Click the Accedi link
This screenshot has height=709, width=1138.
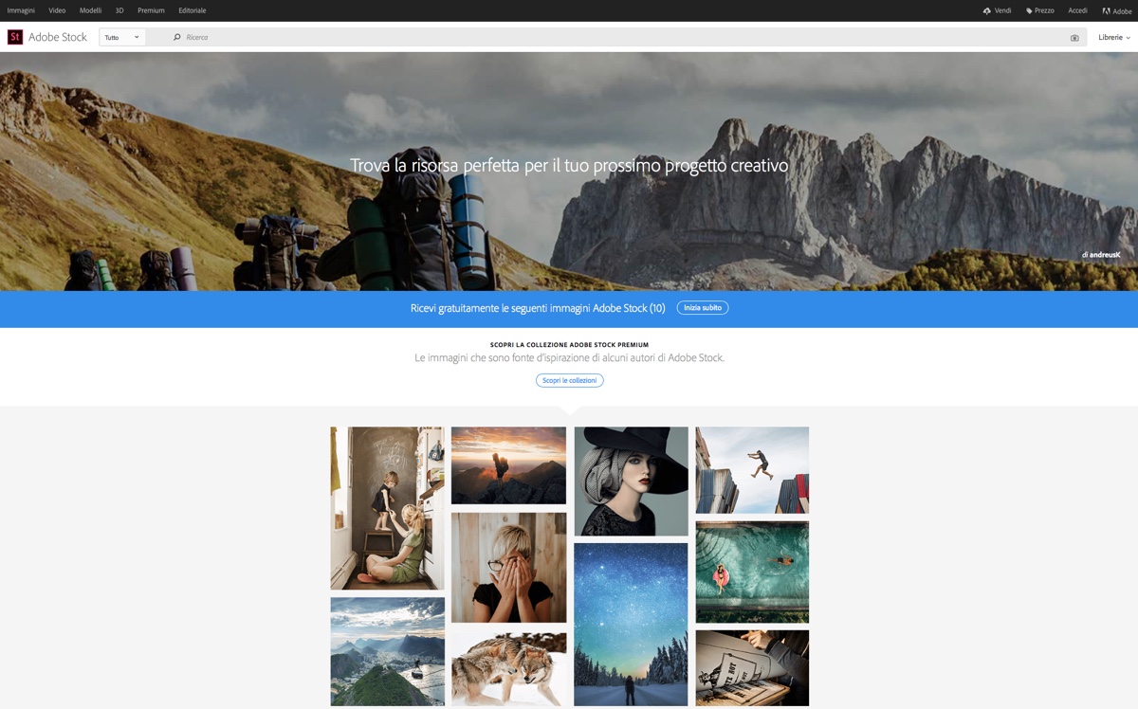coord(1077,10)
